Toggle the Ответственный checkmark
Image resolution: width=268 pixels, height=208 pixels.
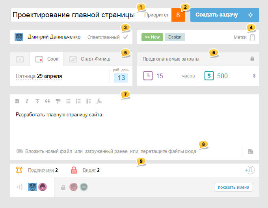[x=125, y=37]
